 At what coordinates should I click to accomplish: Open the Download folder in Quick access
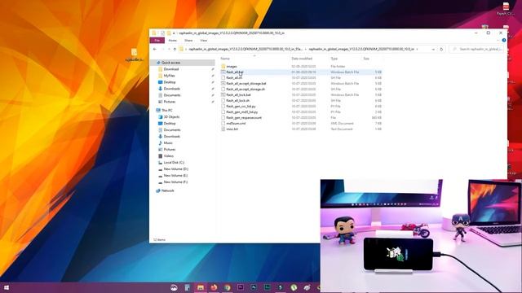[x=171, y=69]
